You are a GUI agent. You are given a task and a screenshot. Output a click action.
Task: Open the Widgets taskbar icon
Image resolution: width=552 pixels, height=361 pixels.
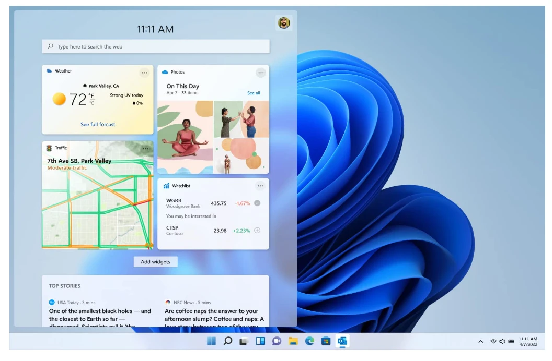(x=260, y=341)
